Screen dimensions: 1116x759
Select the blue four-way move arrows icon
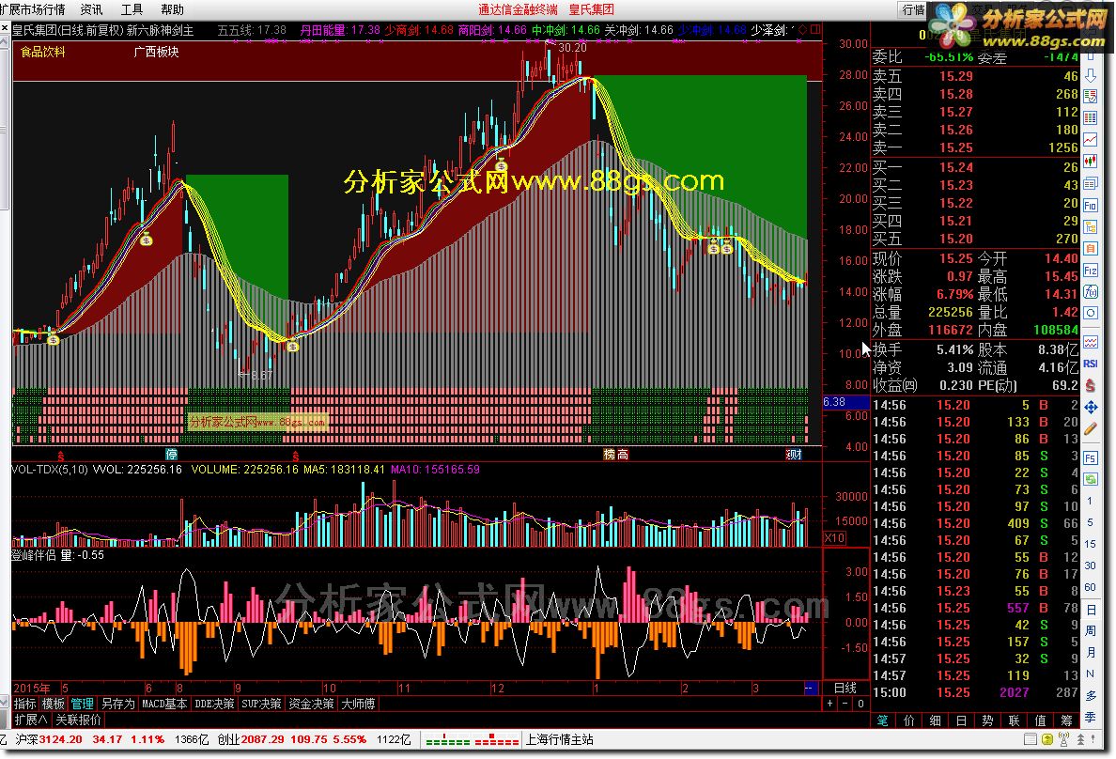pyautogui.click(x=1090, y=408)
